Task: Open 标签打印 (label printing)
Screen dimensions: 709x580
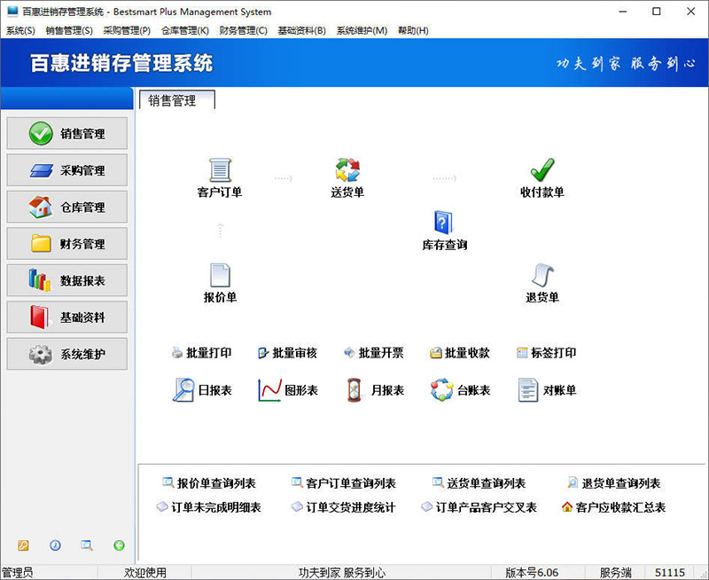Action: click(x=549, y=352)
